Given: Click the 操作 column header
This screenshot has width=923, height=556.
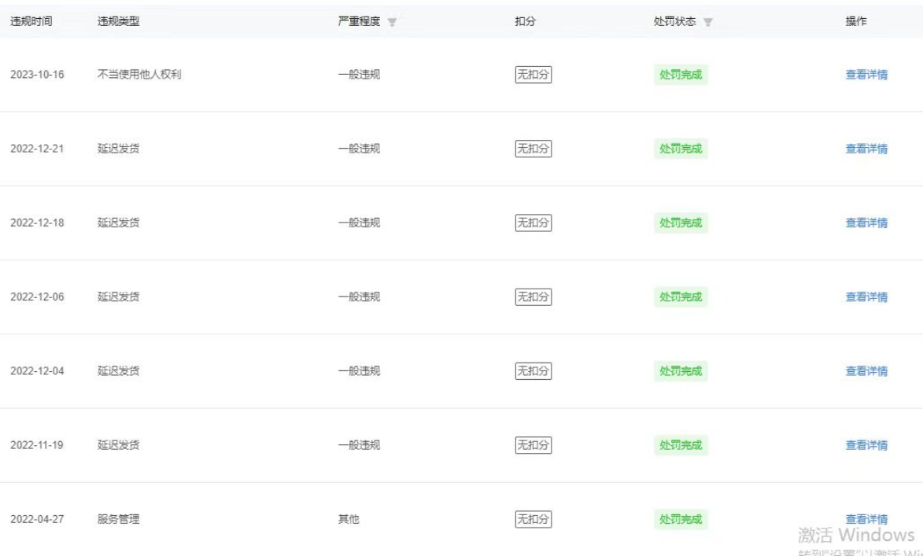Looking at the screenshot, I should pos(855,21).
